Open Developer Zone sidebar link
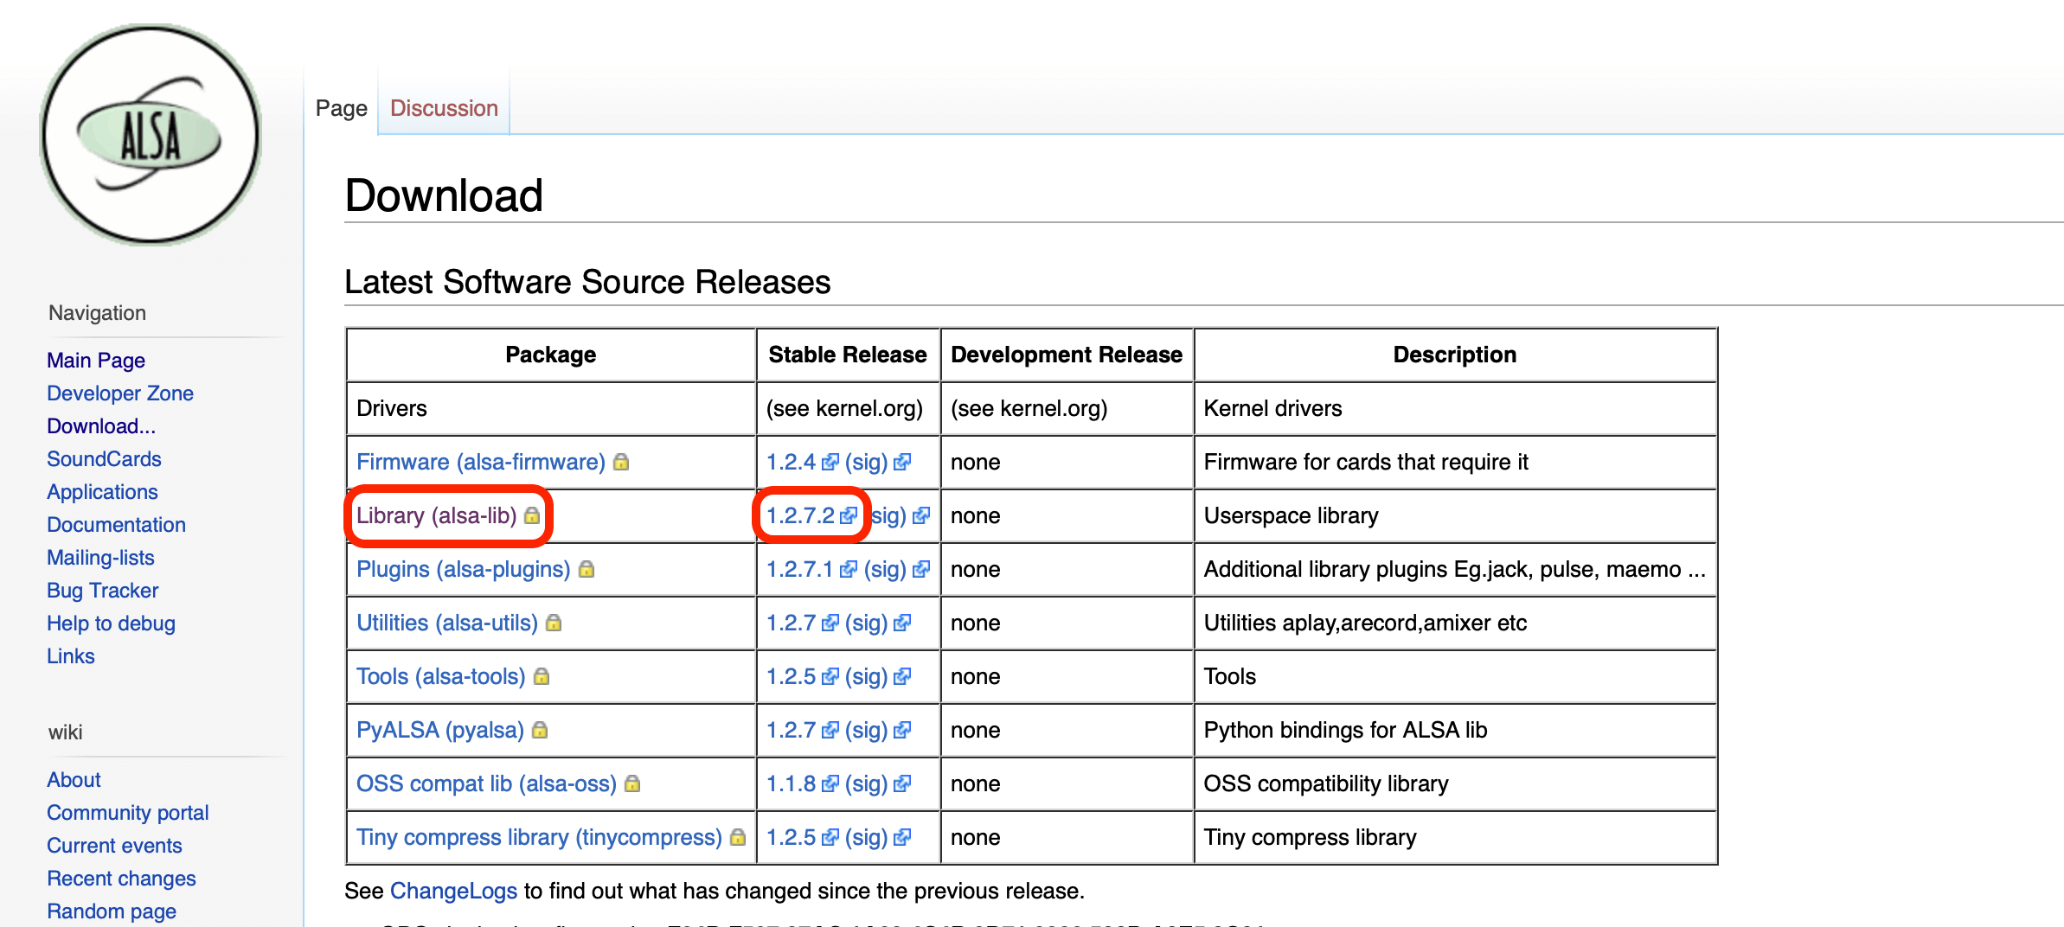The image size is (2064, 927). 120,393
